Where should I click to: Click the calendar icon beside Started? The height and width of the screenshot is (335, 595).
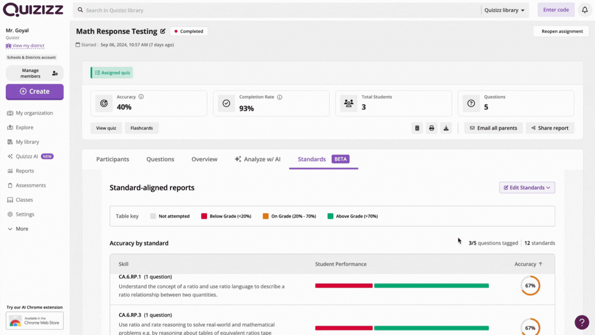(78, 44)
